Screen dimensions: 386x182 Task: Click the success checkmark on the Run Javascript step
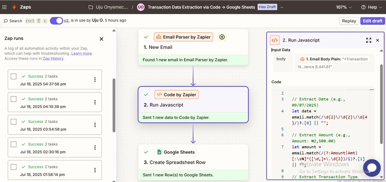click(146, 95)
